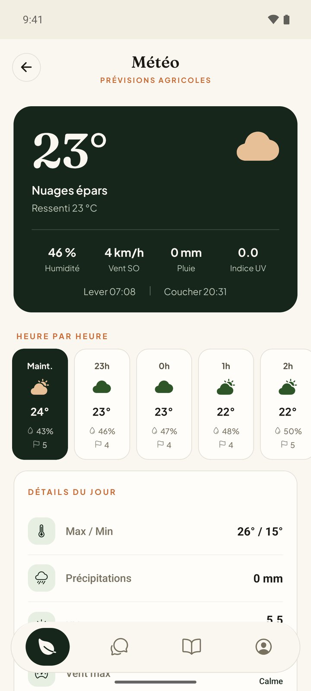The image size is (311, 691).
Task: Tap the back arrow button
Action: 26,67
